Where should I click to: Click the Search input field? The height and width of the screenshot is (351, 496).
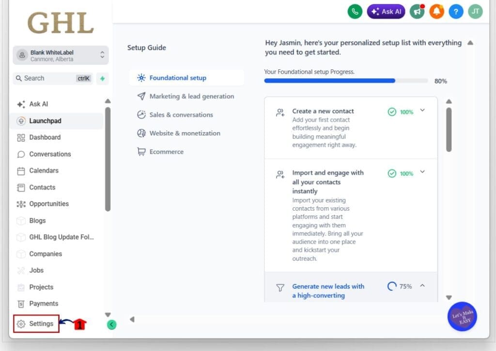click(53, 78)
